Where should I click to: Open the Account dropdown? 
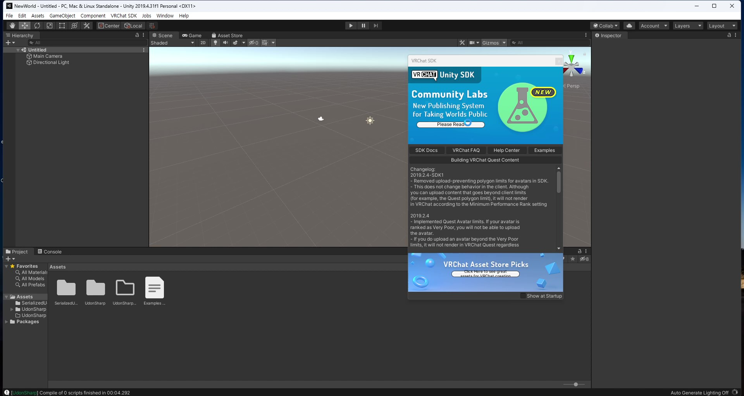click(x=654, y=26)
